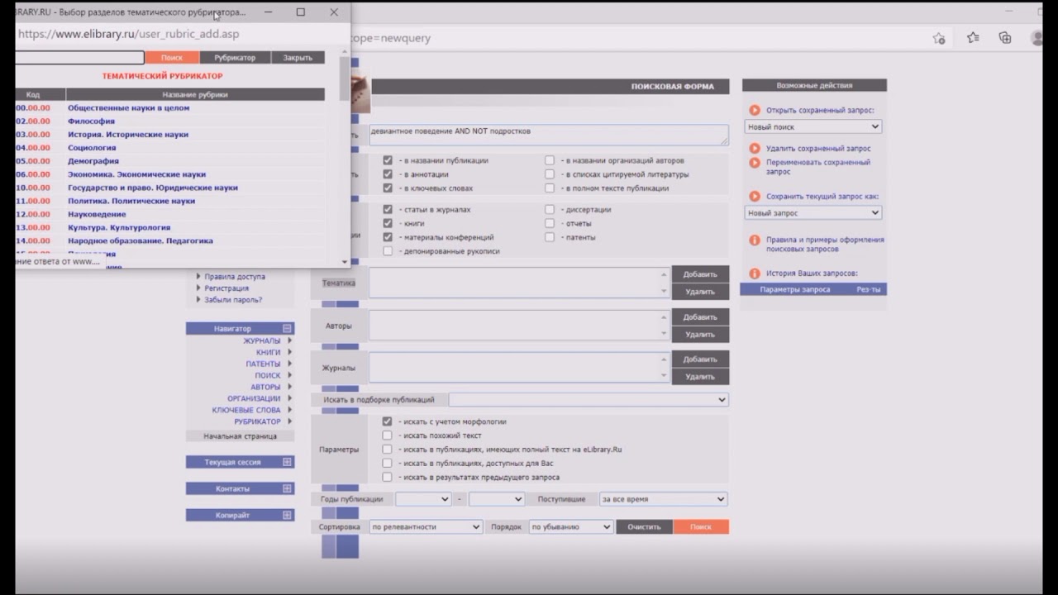1058x595 pixels.
Task: Click Добавить button for Журналы
Action: 700,359
